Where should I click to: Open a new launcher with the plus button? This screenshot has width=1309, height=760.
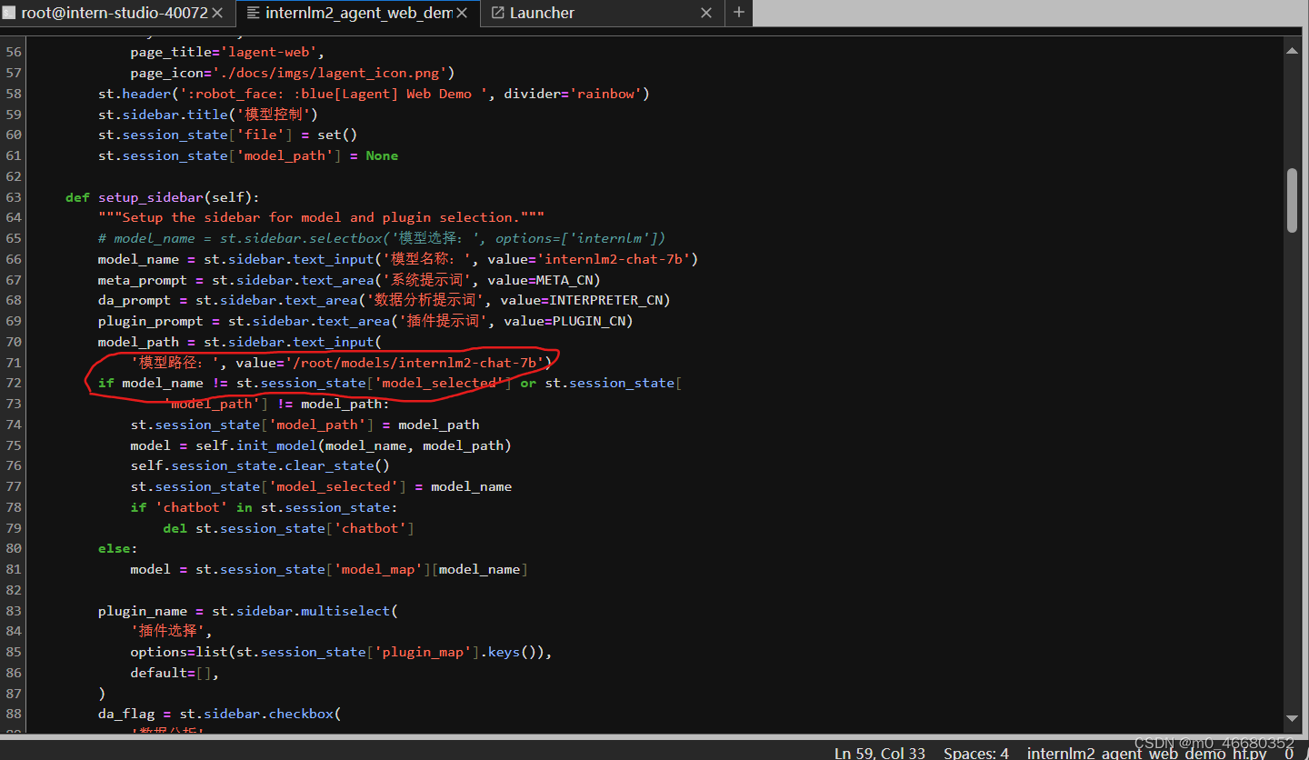pyautogui.click(x=738, y=13)
